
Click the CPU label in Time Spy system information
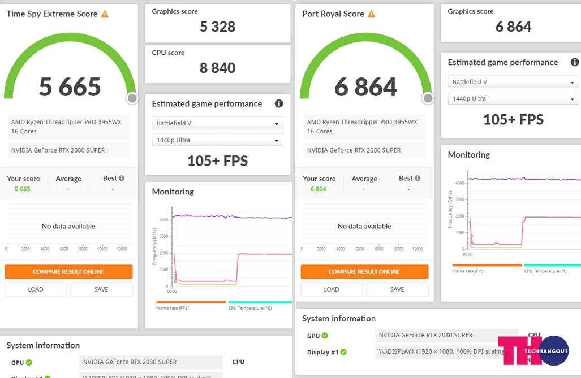238,362
